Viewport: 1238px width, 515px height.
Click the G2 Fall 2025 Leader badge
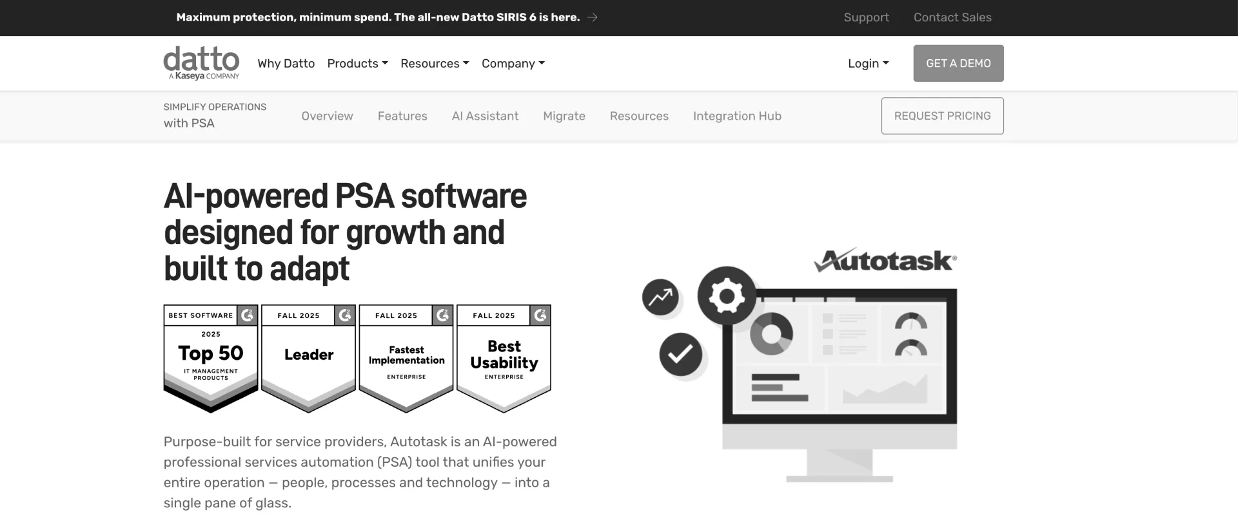(308, 359)
